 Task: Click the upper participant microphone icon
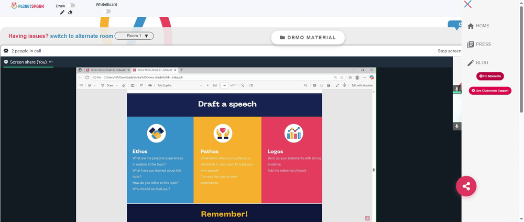457,89
